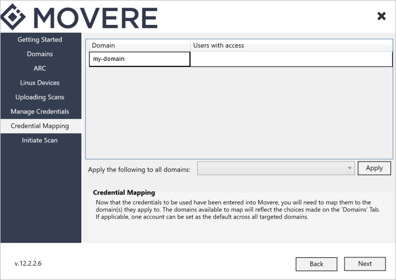Go to the ARC tab

click(40, 69)
